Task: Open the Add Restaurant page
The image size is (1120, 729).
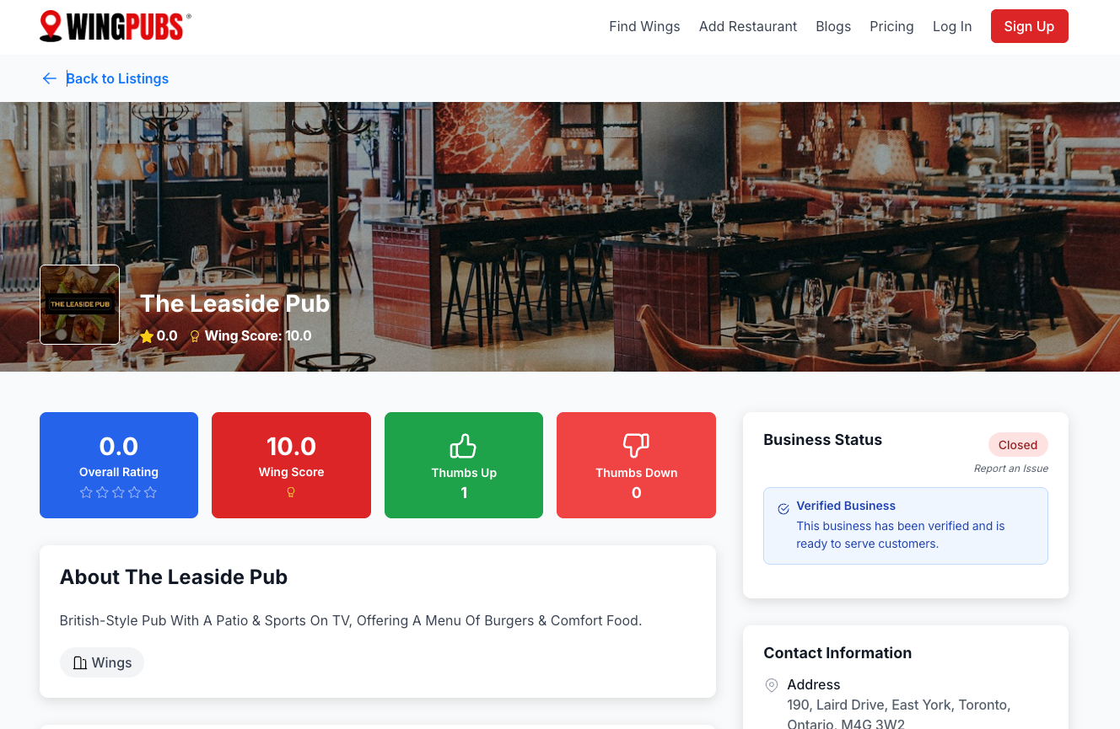Action: click(748, 26)
